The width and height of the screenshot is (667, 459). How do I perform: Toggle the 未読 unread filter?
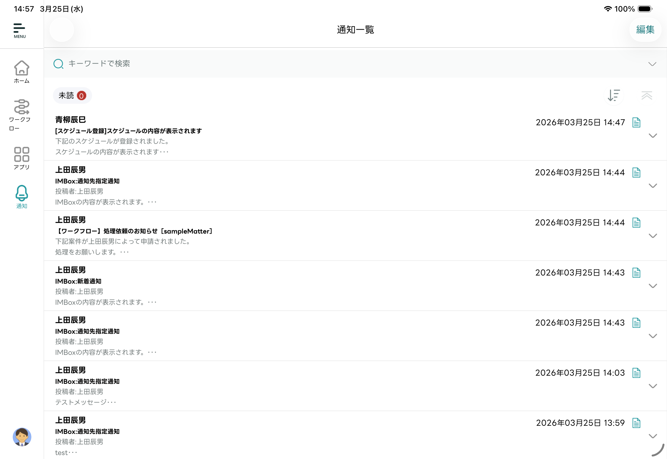tap(72, 95)
